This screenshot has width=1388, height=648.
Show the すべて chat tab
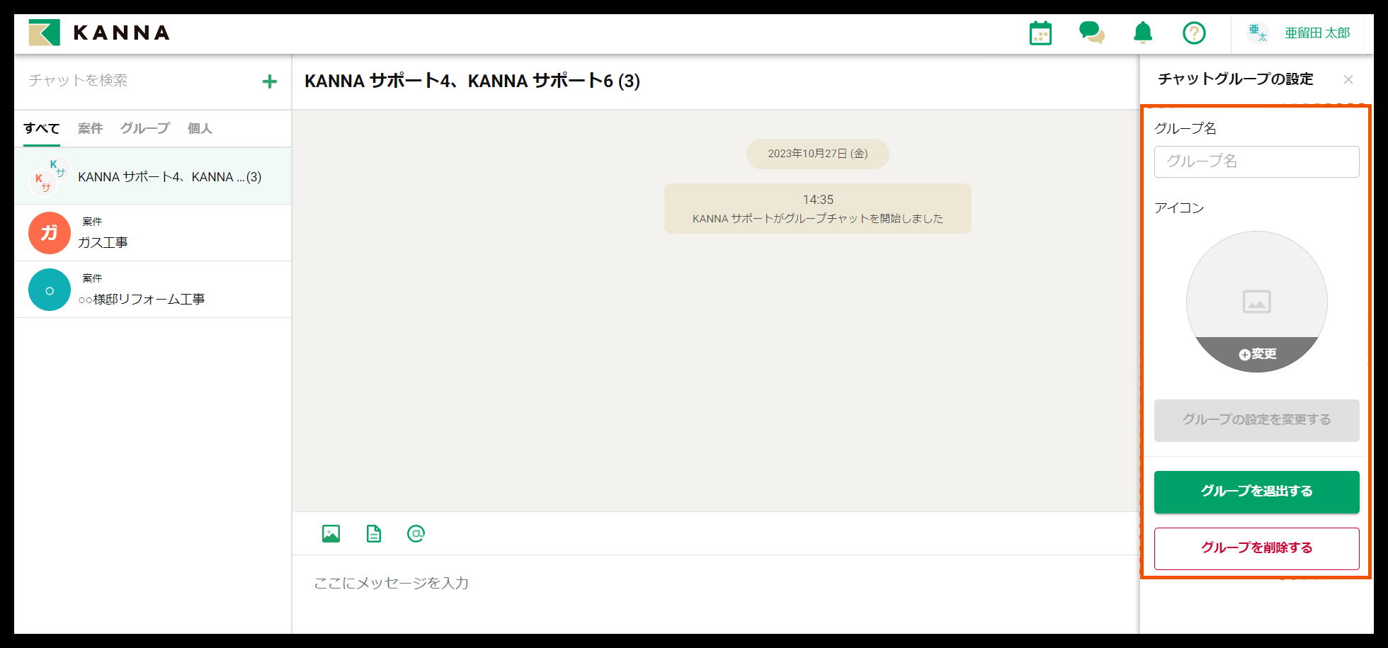click(x=41, y=128)
